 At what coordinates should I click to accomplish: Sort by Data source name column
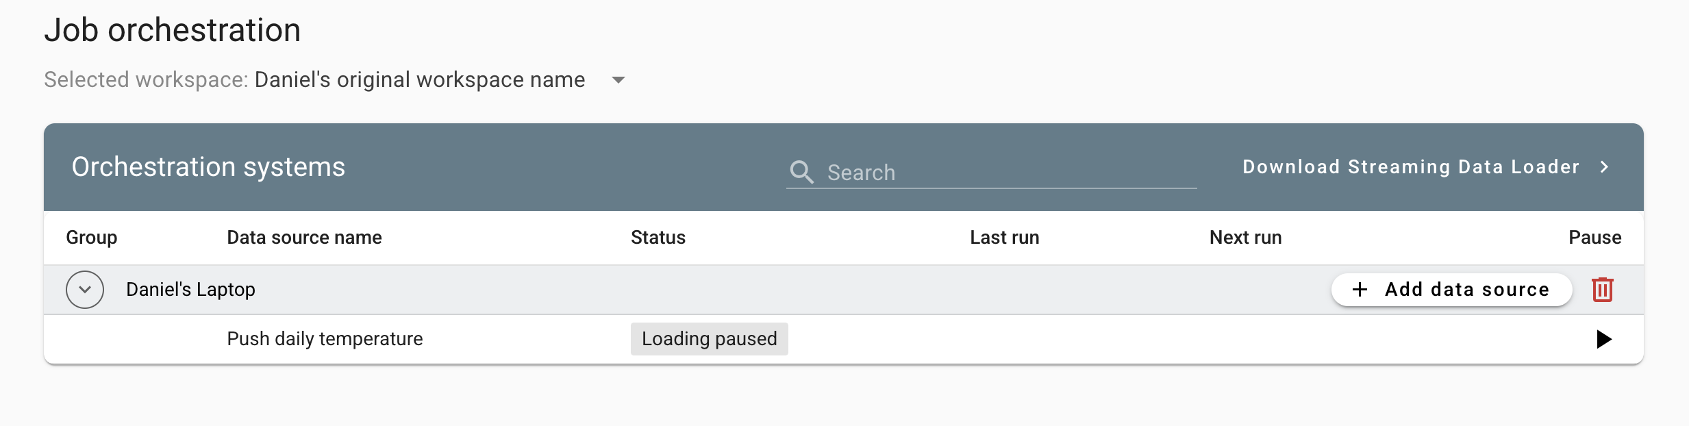click(x=304, y=238)
